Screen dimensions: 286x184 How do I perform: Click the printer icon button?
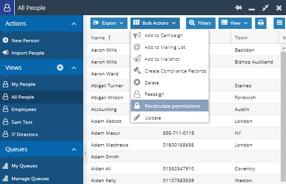(x=261, y=23)
